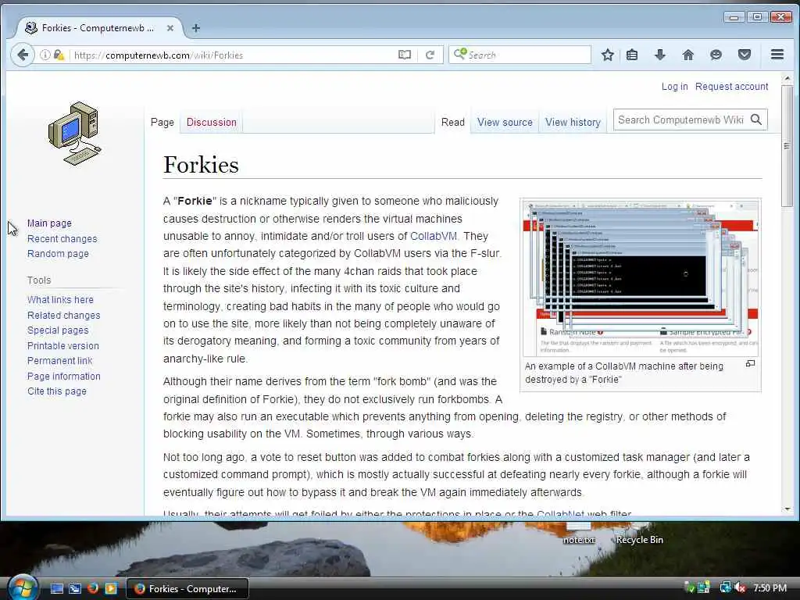
Task: Click the page vertical scrollbar thumb
Action: tap(787, 145)
